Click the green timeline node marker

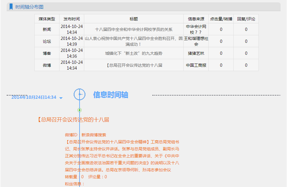point(80,110)
